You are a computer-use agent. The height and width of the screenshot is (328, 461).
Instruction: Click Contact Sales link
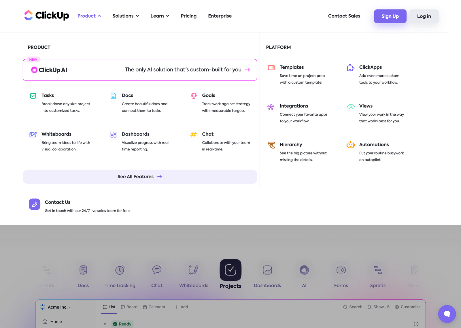(344, 16)
